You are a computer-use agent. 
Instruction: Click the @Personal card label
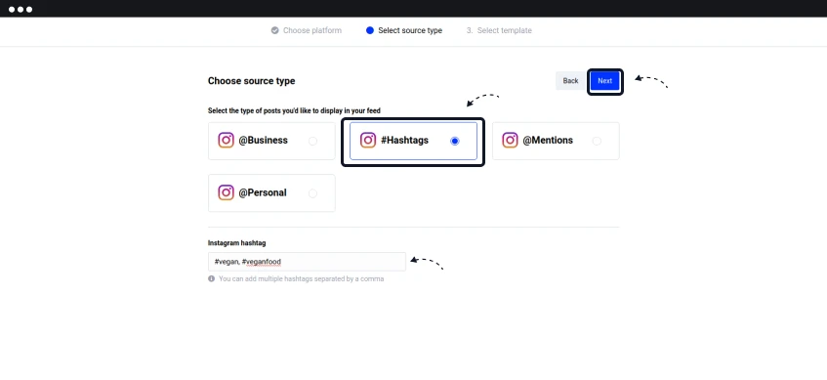tap(263, 192)
